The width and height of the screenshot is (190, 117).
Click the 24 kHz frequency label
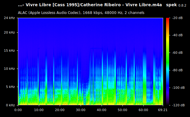(x=9, y=18)
